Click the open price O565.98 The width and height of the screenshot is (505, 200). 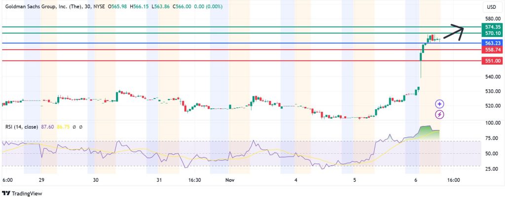(x=118, y=6)
